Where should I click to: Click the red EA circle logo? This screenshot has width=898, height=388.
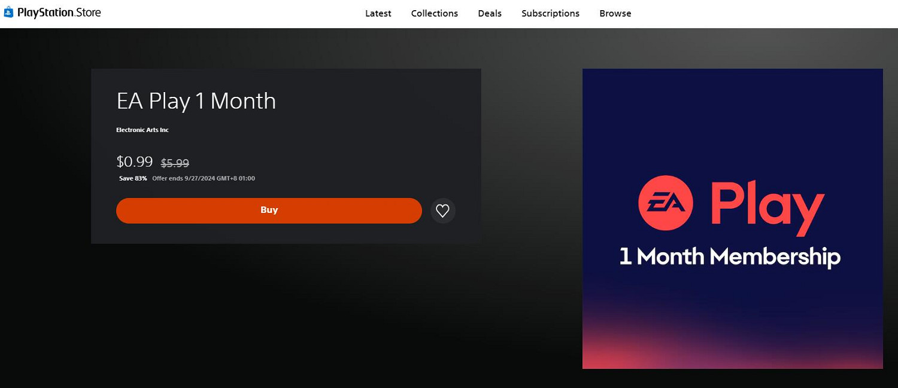[x=665, y=204]
